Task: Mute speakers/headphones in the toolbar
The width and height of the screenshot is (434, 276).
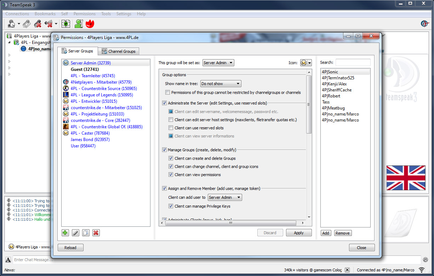Action: click(49, 23)
